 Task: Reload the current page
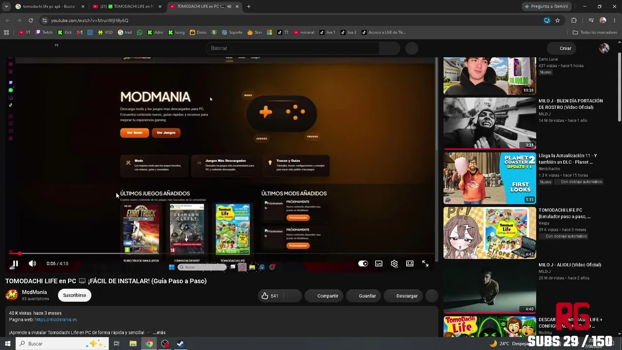[x=31, y=20]
